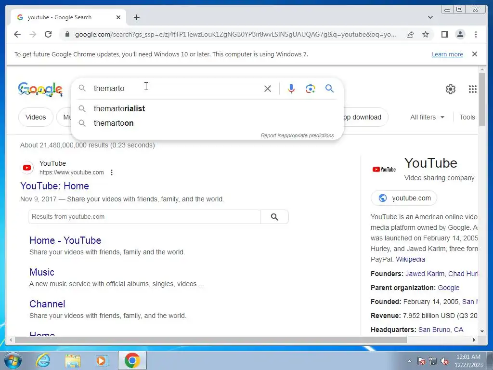493x370 pixels.
Task: Open the Music sitelink
Action: pyautogui.click(x=42, y=272)
